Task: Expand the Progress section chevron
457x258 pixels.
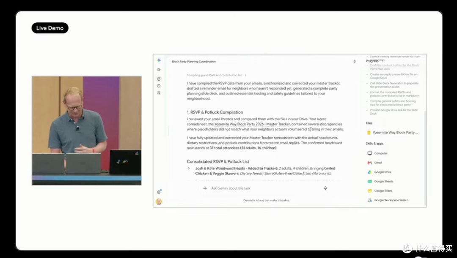Action: (x=383, y=61)
